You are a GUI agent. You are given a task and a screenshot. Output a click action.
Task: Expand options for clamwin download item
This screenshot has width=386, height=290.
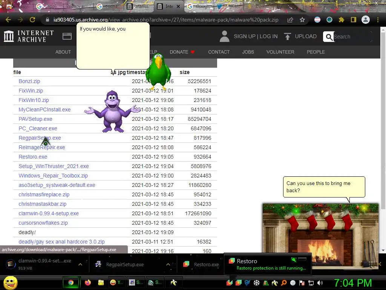point(80,264)
